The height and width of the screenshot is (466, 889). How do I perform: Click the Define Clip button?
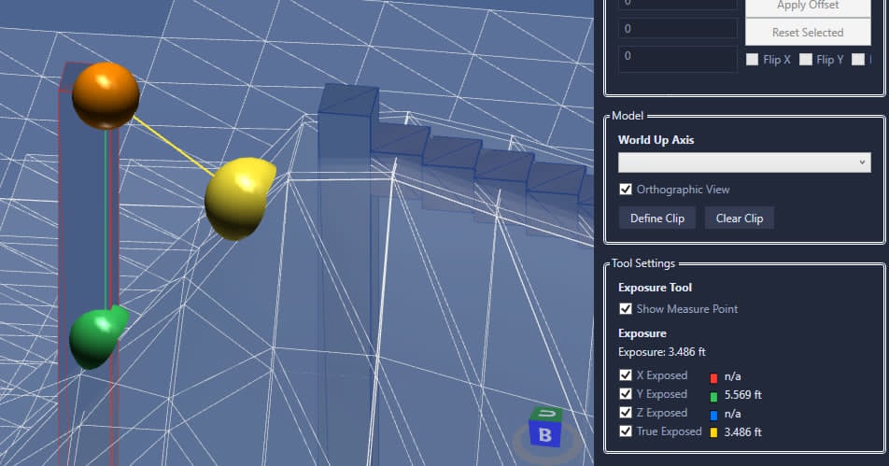coord(657,219)
